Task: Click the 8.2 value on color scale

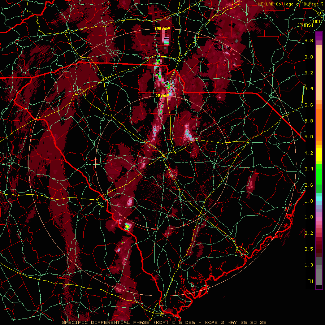Action: tap(309, 73)
